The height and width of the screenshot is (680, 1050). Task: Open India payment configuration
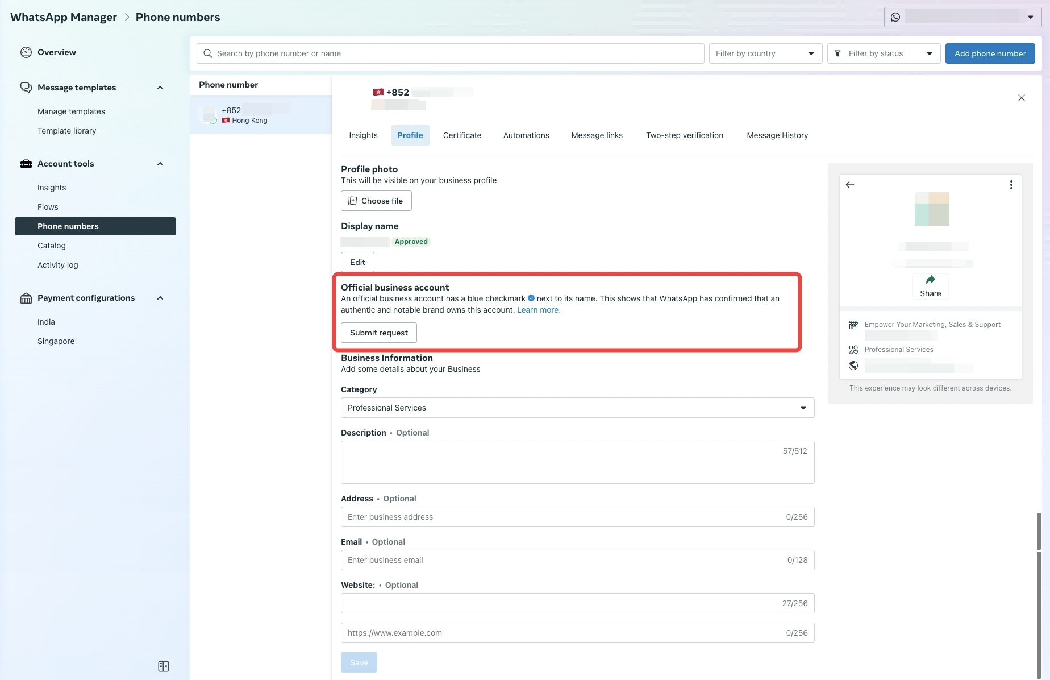(46, 322)
